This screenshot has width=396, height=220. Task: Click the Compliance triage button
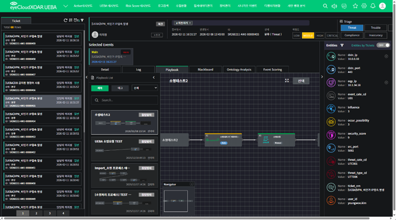352,35
